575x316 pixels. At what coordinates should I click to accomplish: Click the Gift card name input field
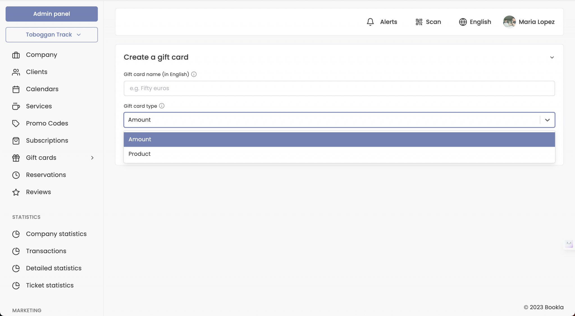point(339,88)
